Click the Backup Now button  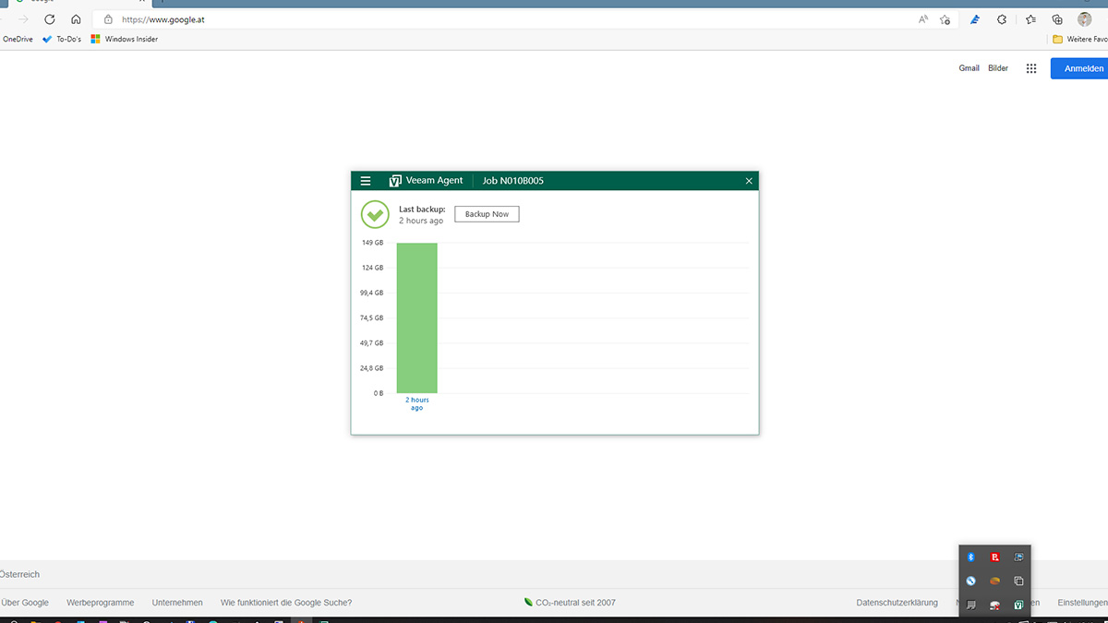coord(487,214)
